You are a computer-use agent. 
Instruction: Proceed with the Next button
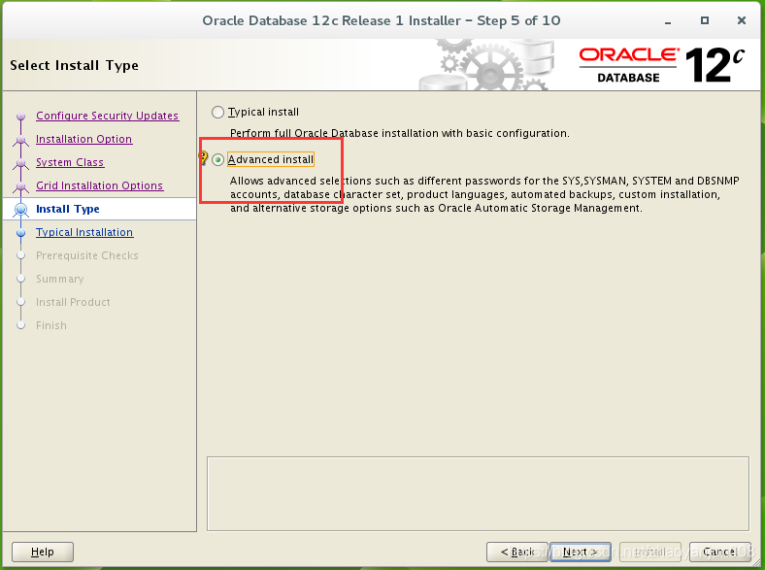[x=581, y=552]
